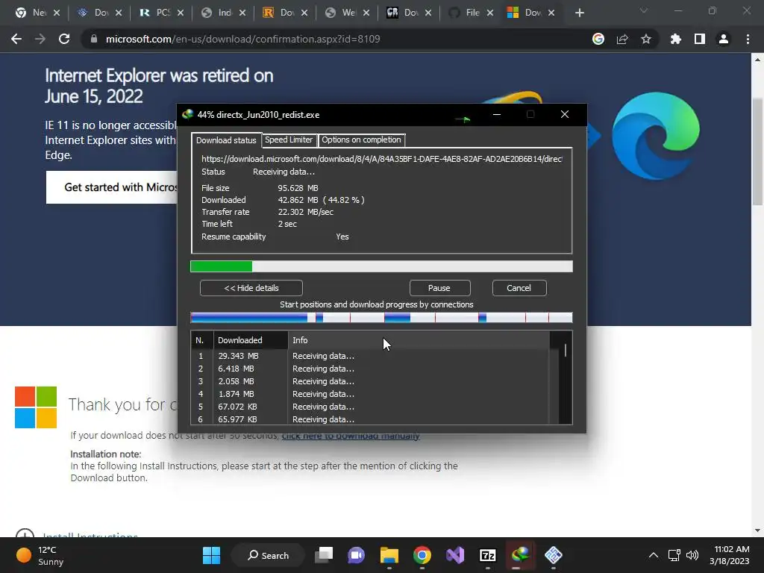Click the taskbar Search box
The height and width of the screenshot is (573, 764).
pos(268,555)
